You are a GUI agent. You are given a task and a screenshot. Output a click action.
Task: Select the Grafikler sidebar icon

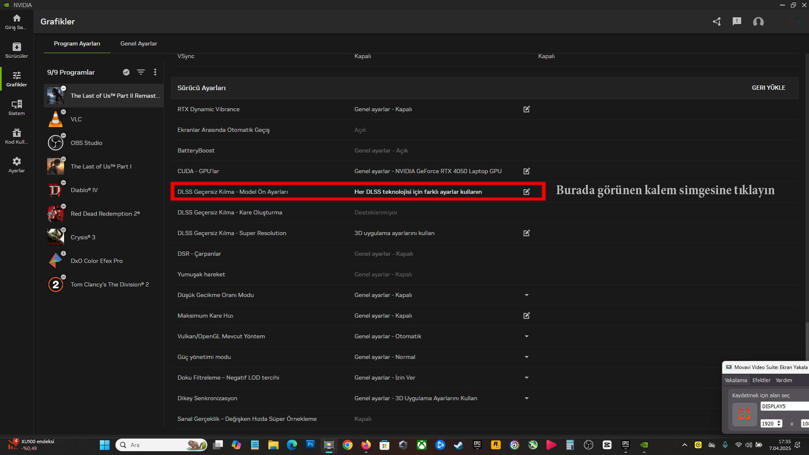tap(16, 79)
